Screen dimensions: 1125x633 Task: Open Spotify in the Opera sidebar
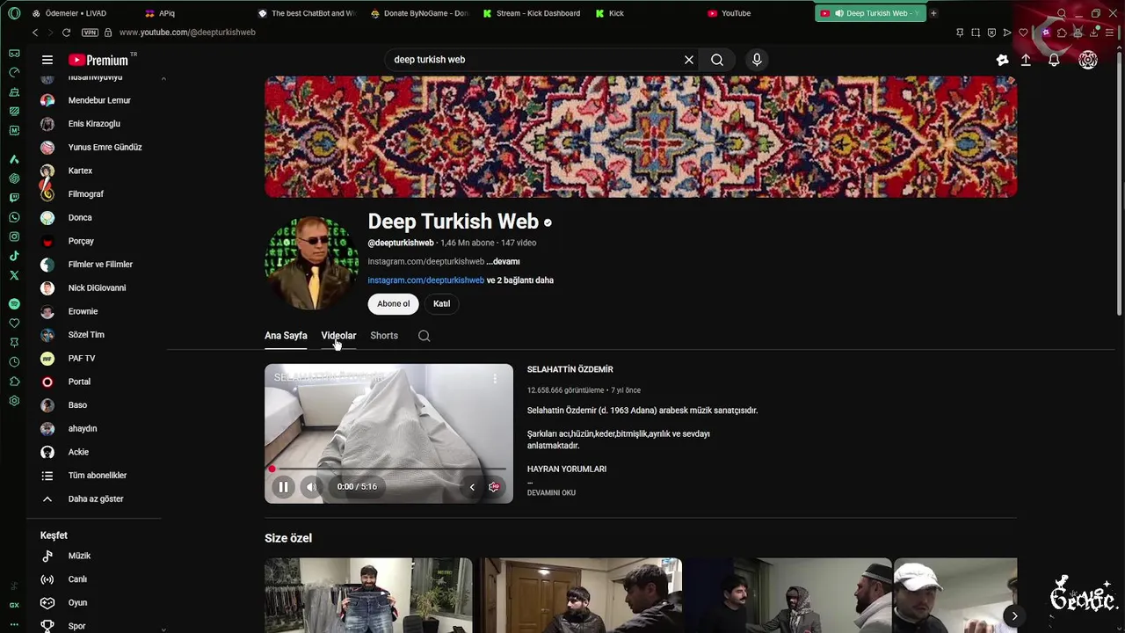pyautogui.click(x=14, y=303)
